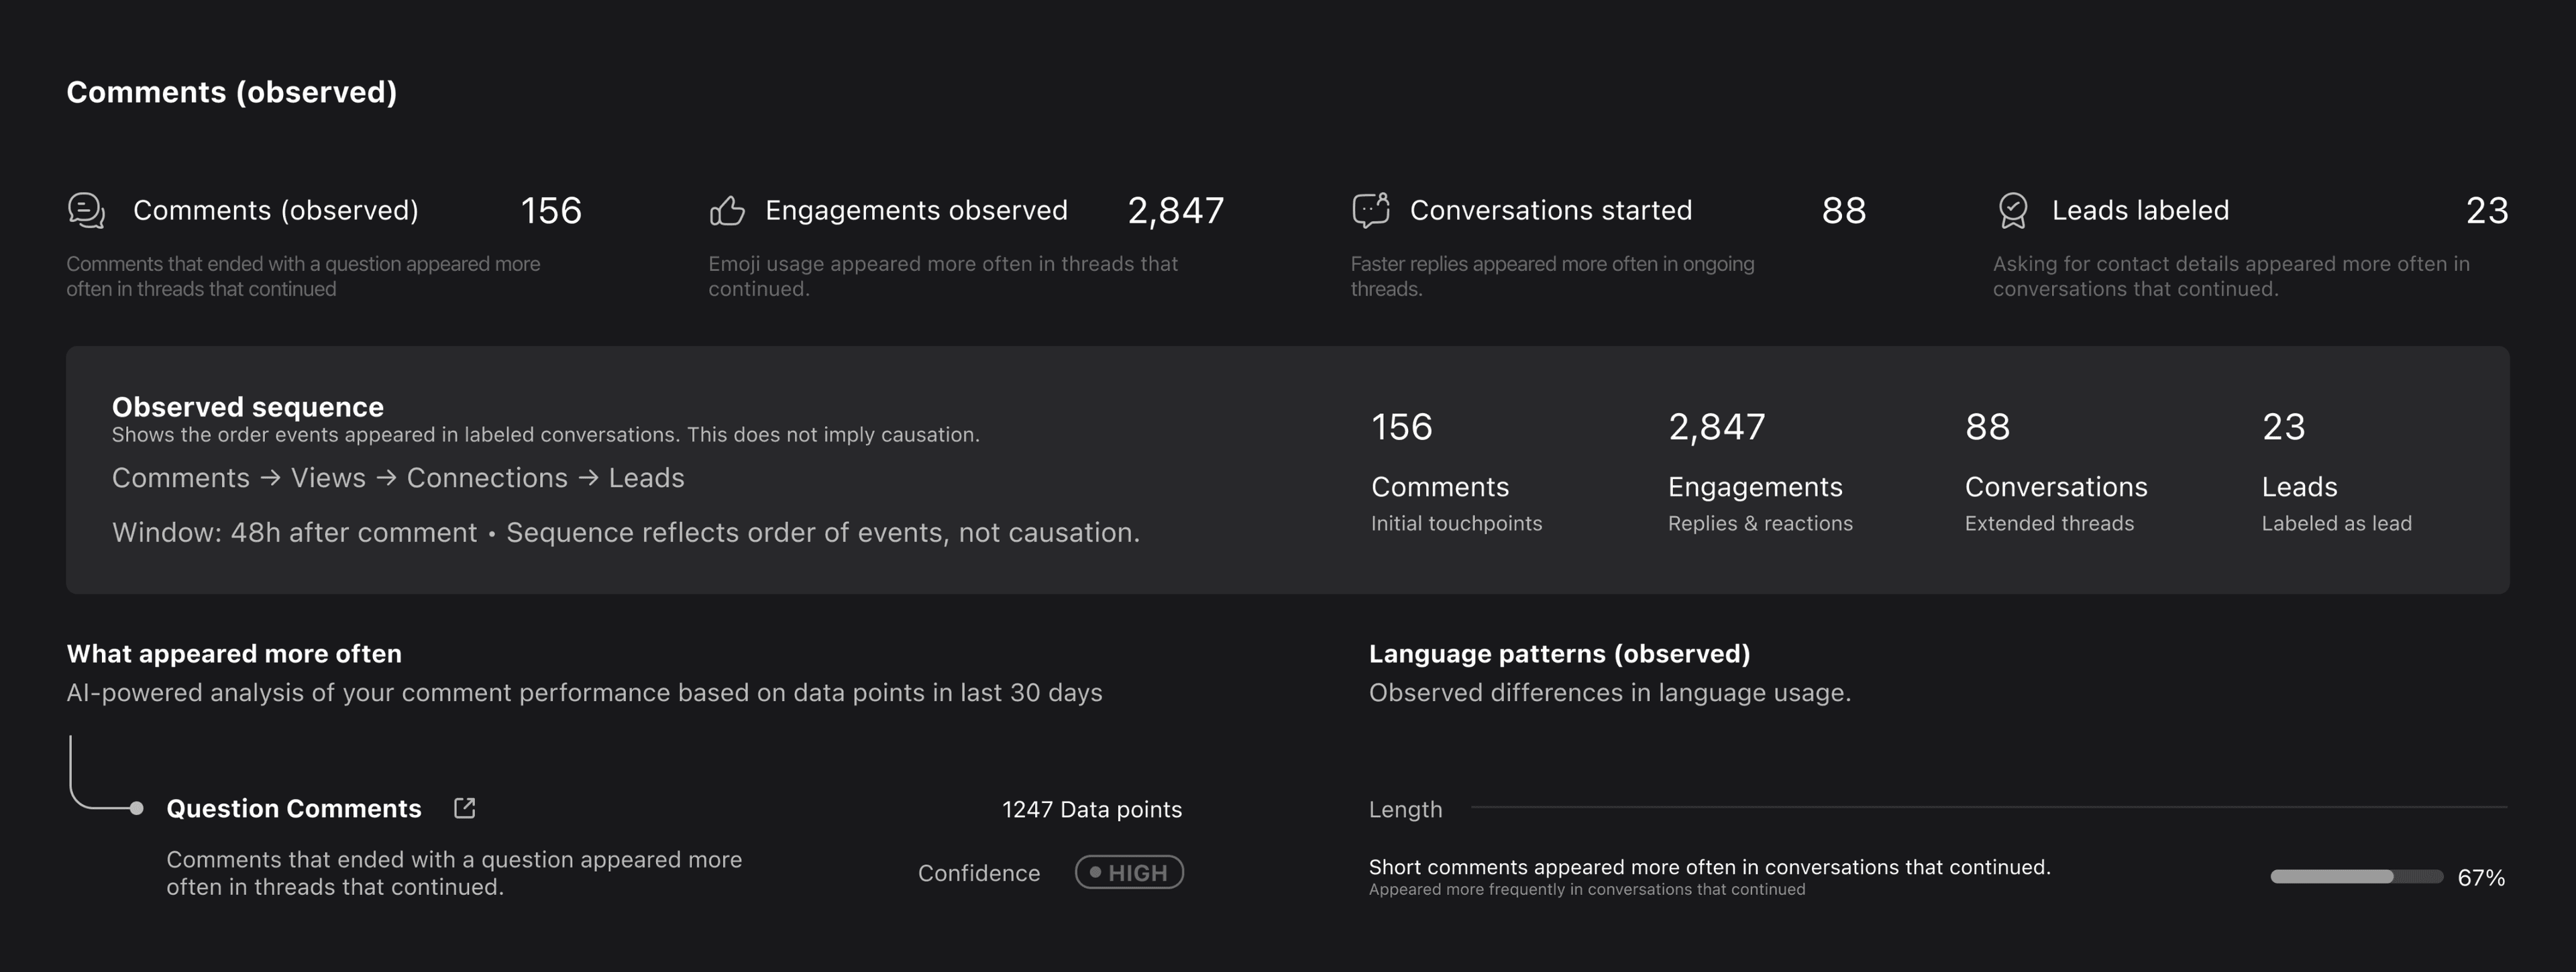Open the Question Comments insight title
The image size is (2576, 972).
293,808
